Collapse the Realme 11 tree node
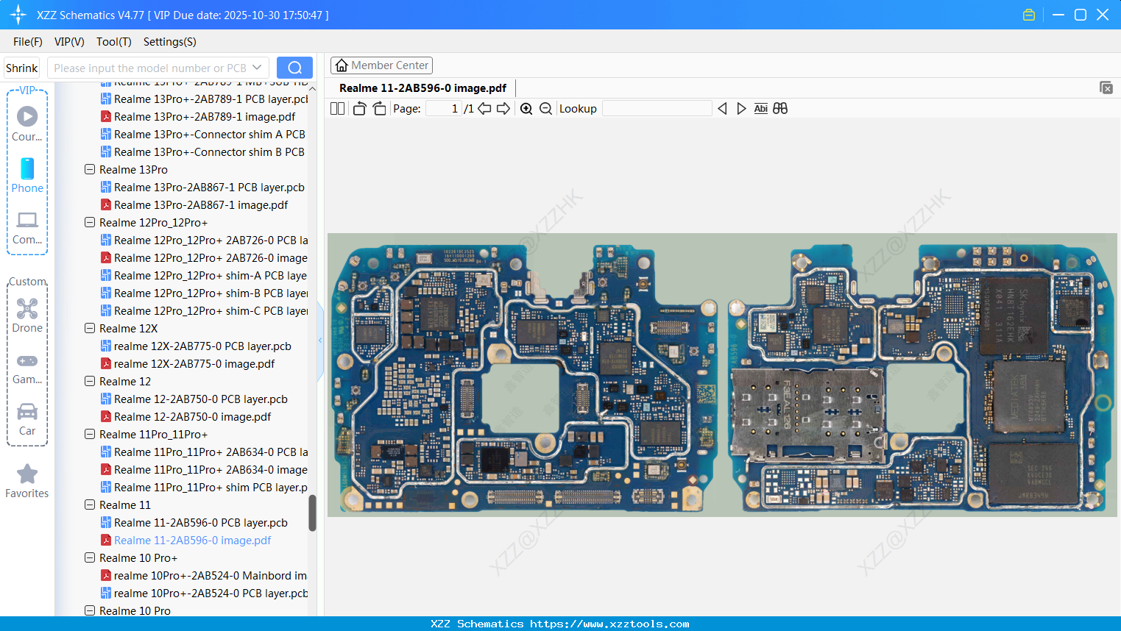This screenshot has height=631, width=1121. [90, 505]
